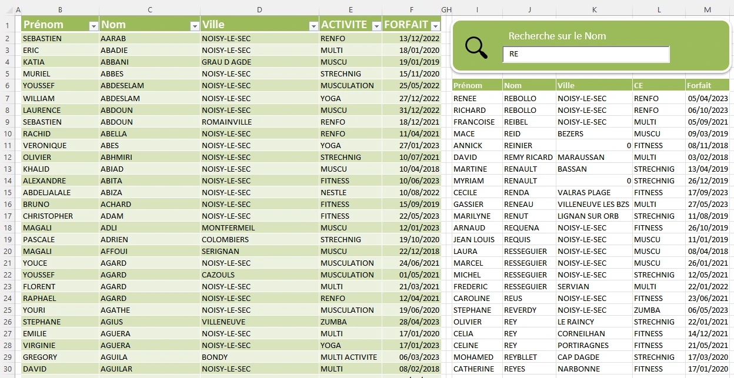Select the MULTI ACTIVITE cell

[348, 357]
